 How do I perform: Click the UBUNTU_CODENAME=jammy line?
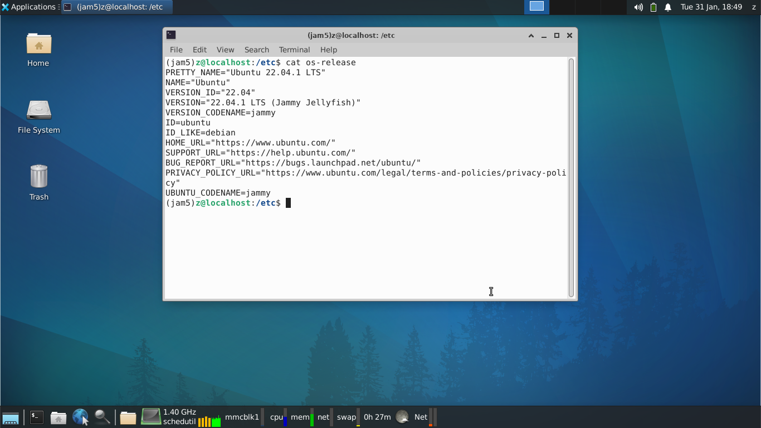click(218, 193)
